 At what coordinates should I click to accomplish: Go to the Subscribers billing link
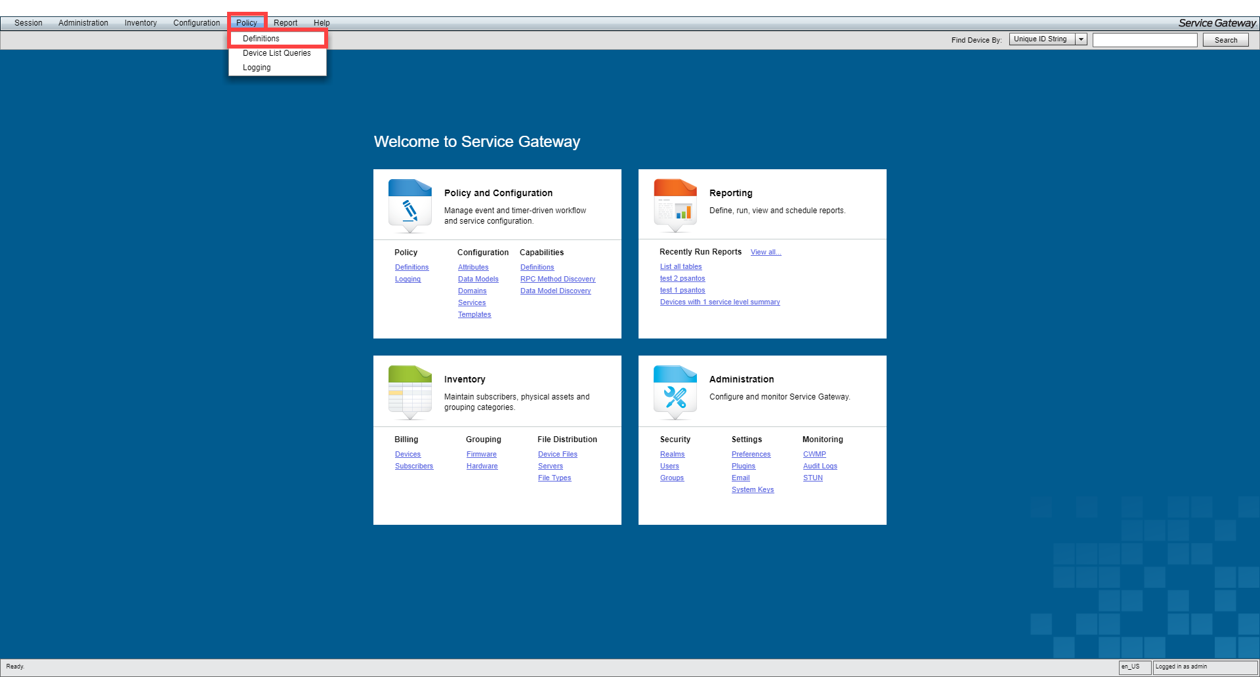point(413,466)
